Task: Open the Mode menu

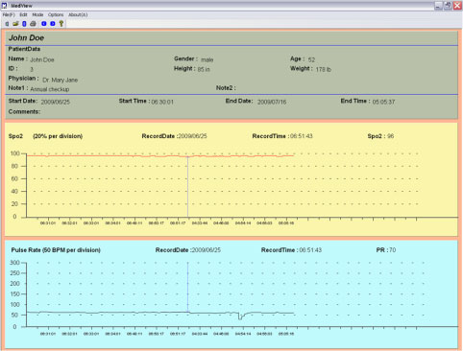Action: pos(37,14)
